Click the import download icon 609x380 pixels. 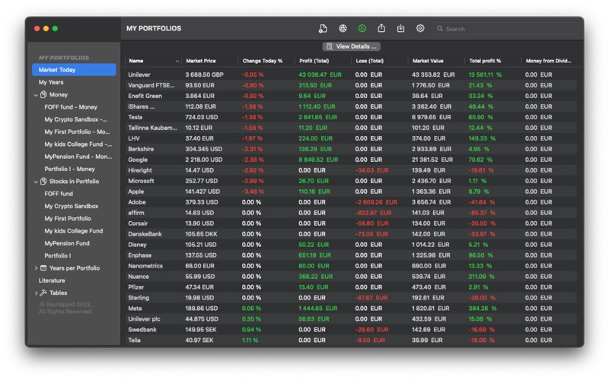(401, 28)
